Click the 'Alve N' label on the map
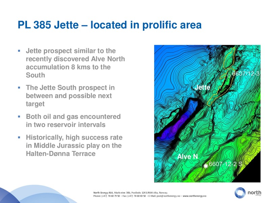The height and width of the screenshot is (203, 270). click(188, 157)
